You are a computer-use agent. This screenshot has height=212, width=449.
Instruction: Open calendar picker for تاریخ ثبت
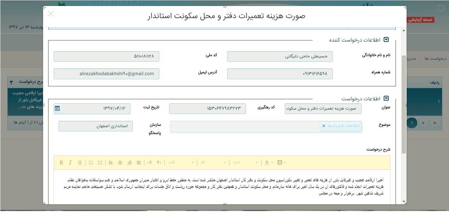coord(57,108)
